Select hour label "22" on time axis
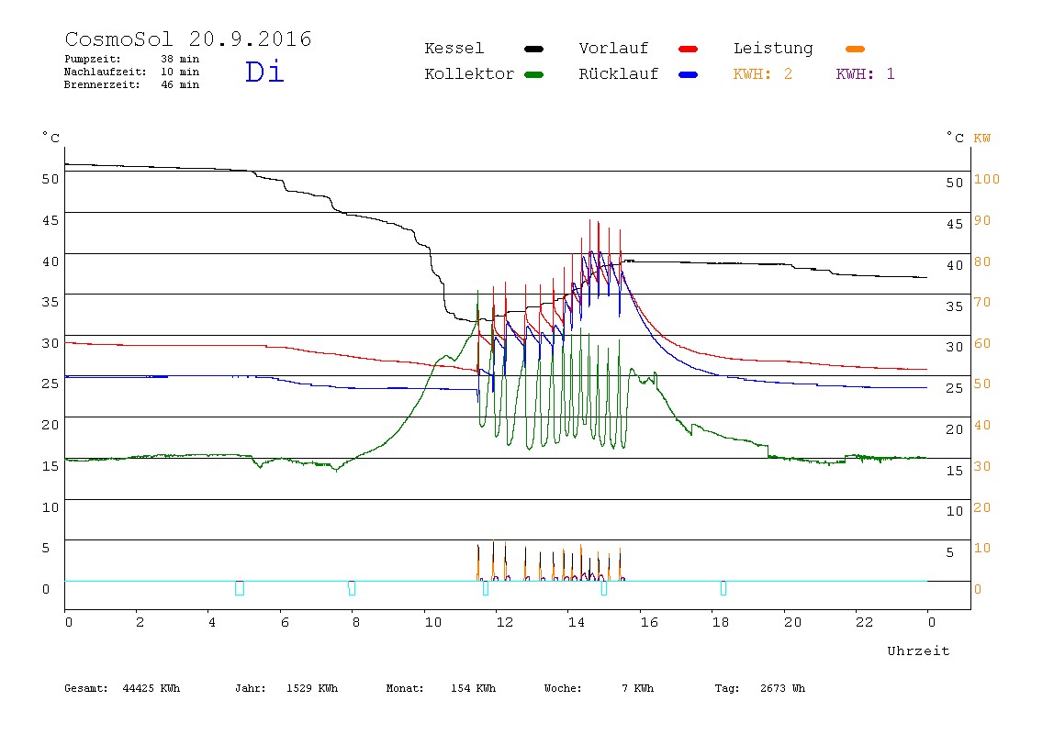Viewport: 1054px width, 745px height. [x=865, y=623]
